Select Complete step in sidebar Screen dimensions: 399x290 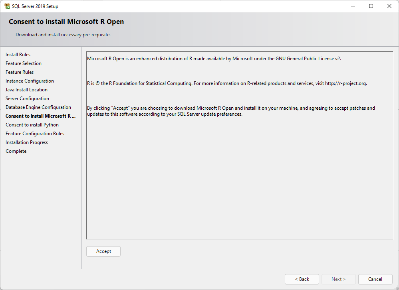pos(16,151)
